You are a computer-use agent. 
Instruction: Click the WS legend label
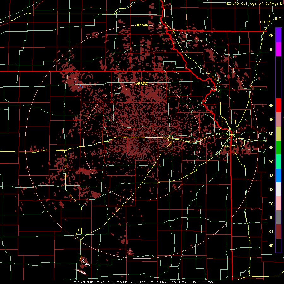tap(271, 176)
